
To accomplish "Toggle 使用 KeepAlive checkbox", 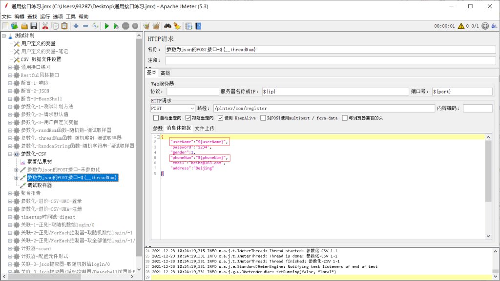I will [220, 118].
